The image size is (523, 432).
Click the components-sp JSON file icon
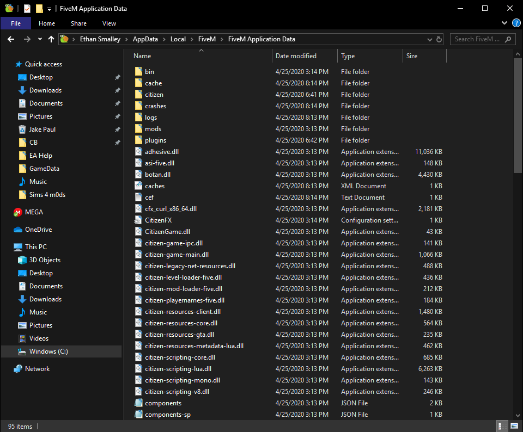138,415
